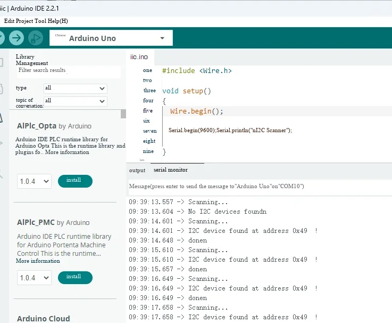The image size is (392, 323).
Task: Open AlPlc_Opta version 1.0.4 dropdown
Action: [34, 181]
